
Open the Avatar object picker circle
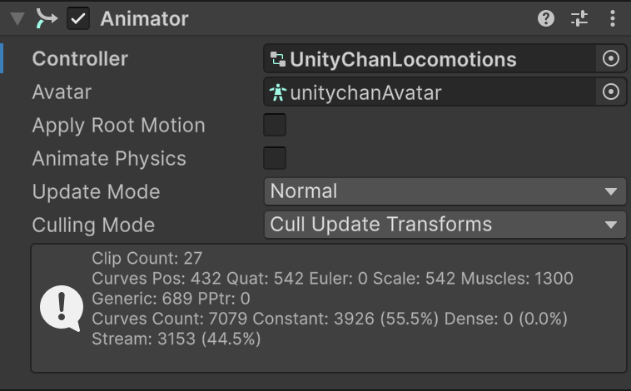611,92
